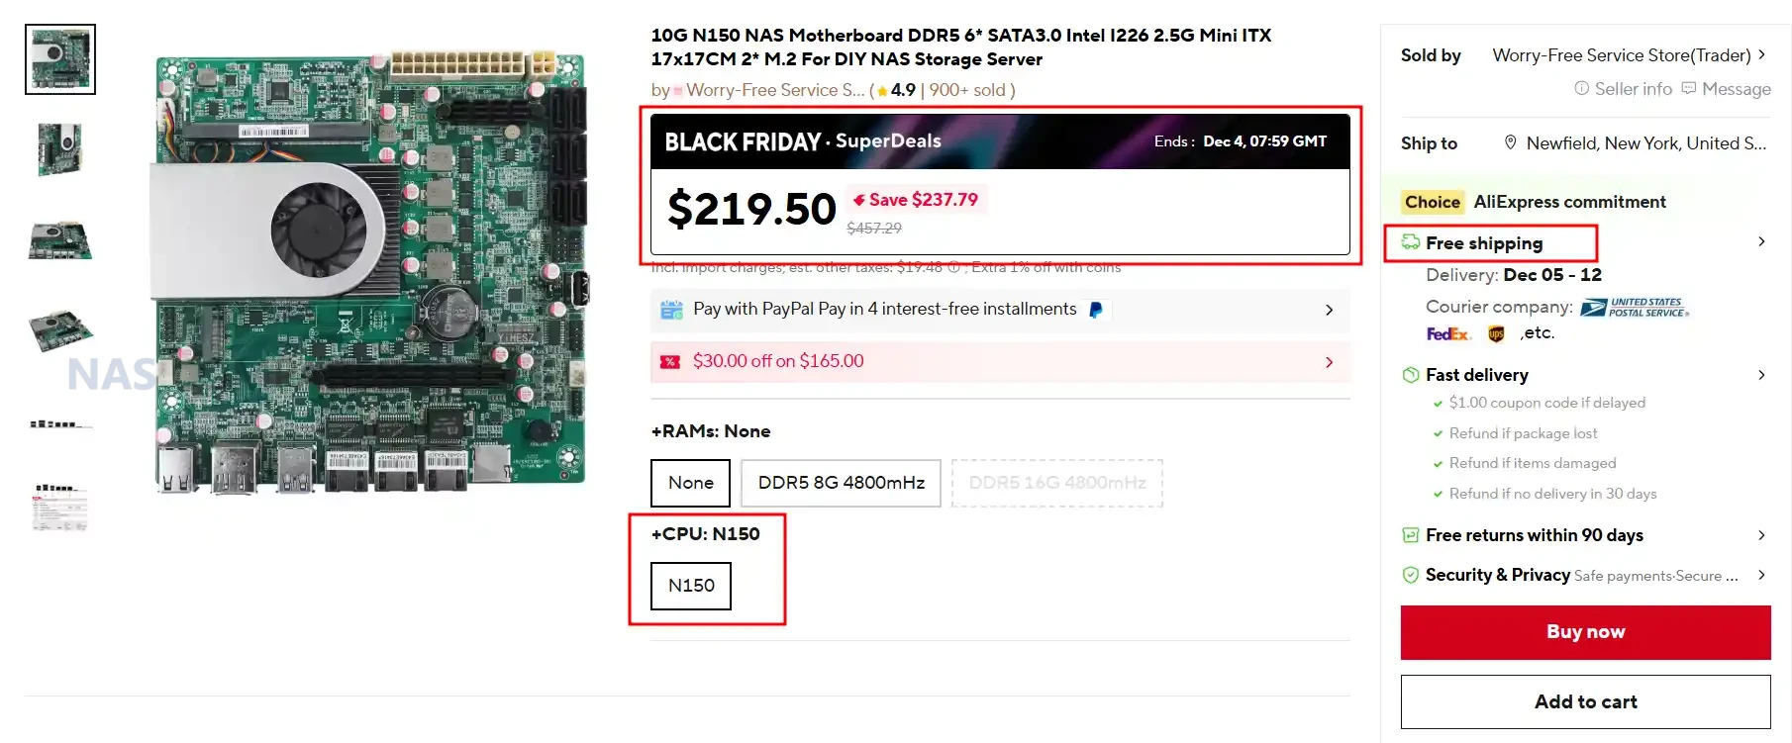Click the Ship to location pin icon
1792x743 pixels.
click(1510, 142)
